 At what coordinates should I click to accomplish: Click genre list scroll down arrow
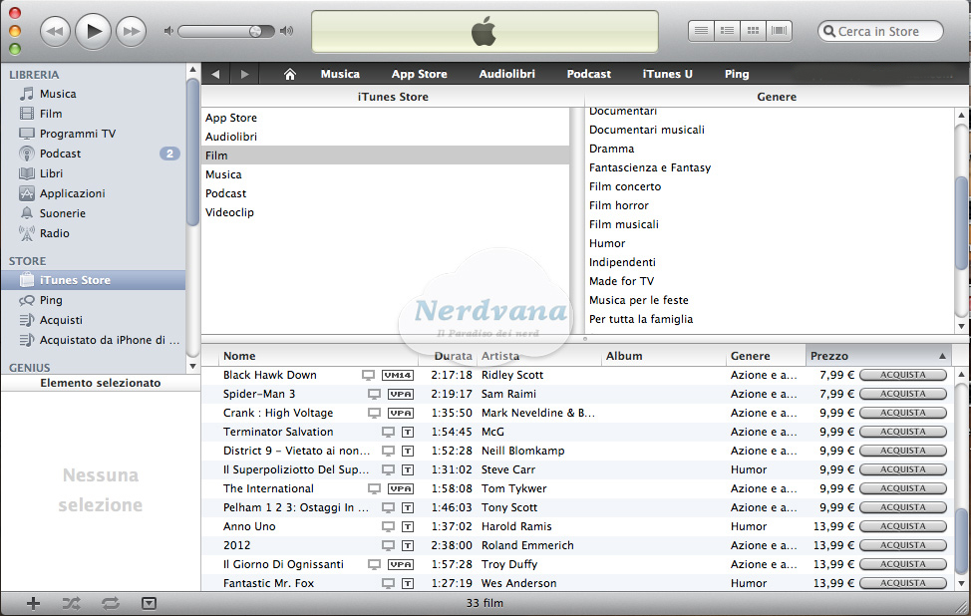click(961, 326)
